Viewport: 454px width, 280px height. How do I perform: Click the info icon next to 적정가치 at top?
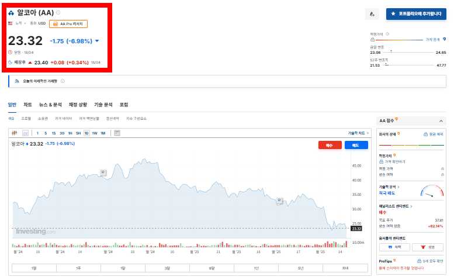(387, 34)
